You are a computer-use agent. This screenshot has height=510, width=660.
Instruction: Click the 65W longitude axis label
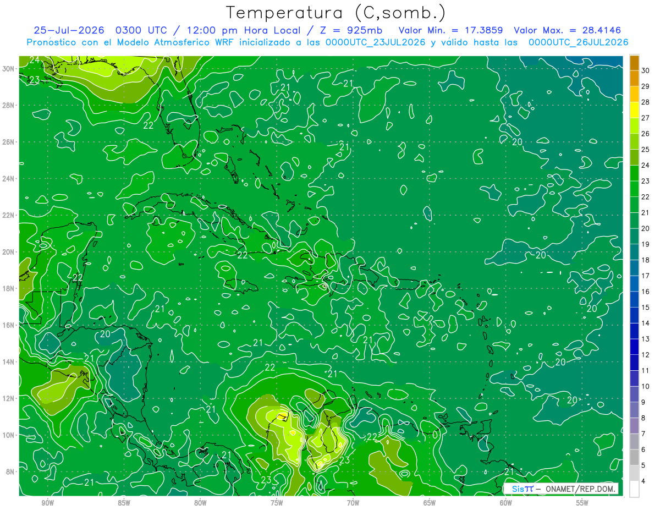(430, 503)
